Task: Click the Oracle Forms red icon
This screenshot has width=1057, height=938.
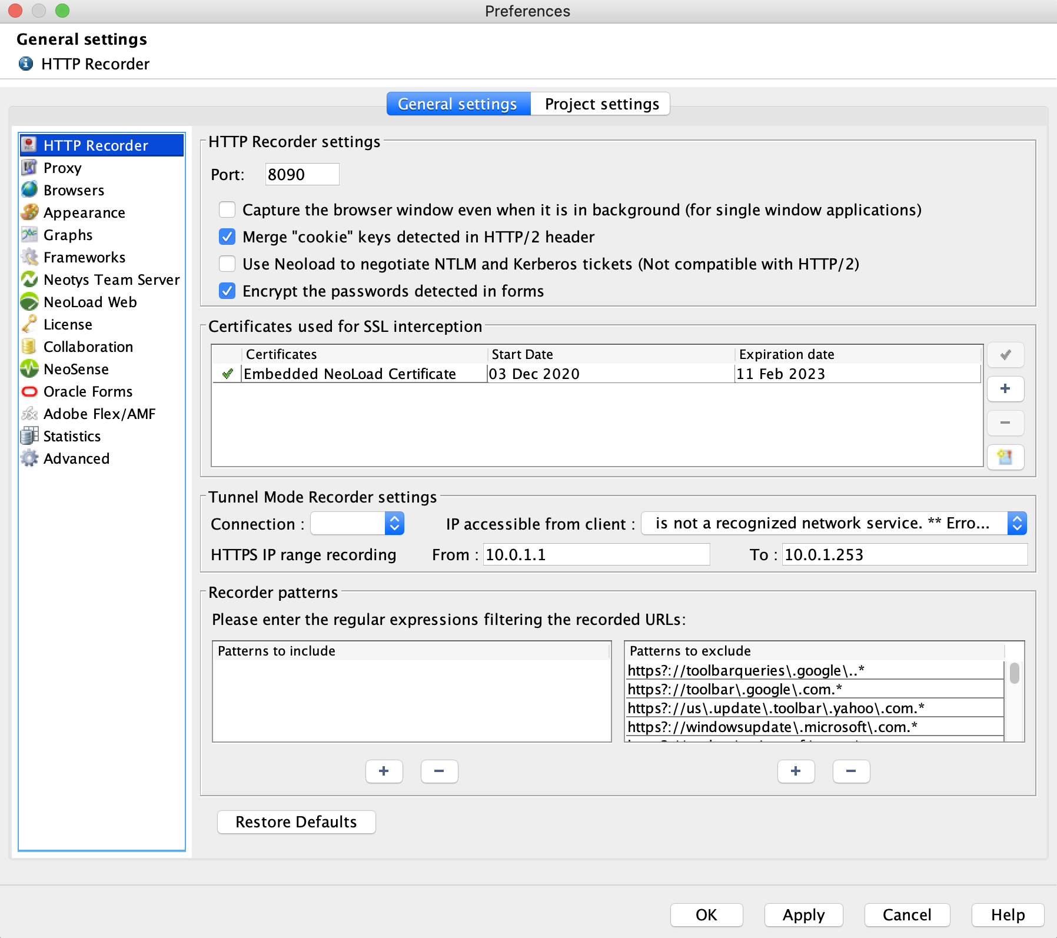Action: pyautogui.click(x=29, y=391)
